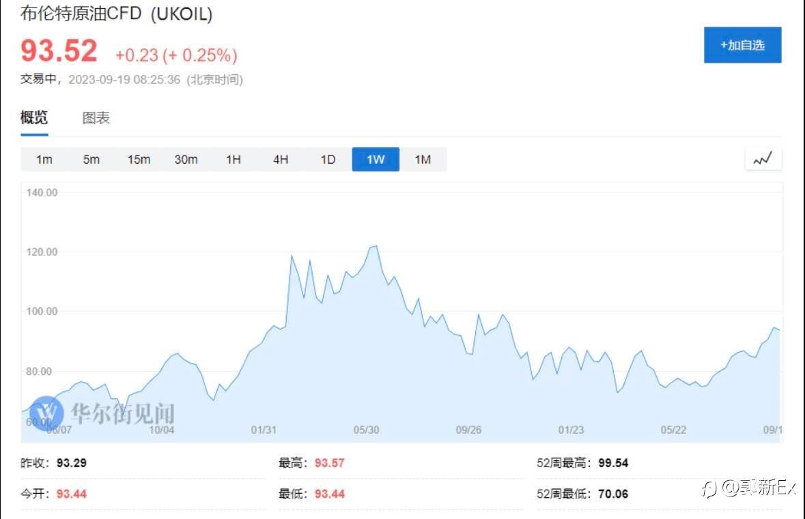The height and width of the screenshot is (519, 805).
Task: Set chart to 1D interval
Action: (328, 160)
